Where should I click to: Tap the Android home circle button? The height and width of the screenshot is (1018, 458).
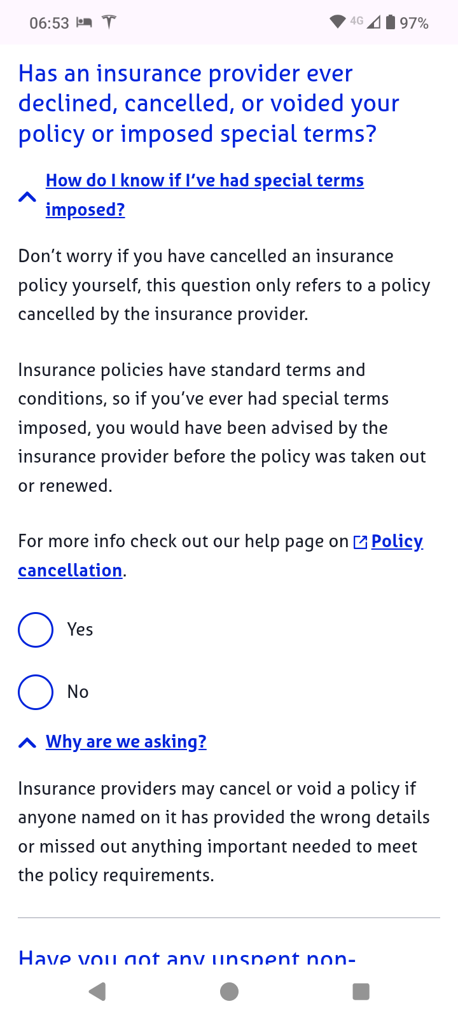(229, 991)
